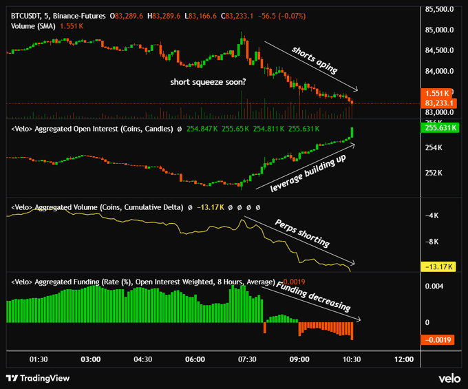468x389 pixels.
Task: Click the 06:00 time axis label
Action: click(x=195, y=359)
